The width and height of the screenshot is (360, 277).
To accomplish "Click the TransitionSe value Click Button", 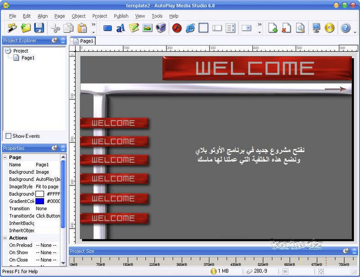I will (x=48, y=216).
